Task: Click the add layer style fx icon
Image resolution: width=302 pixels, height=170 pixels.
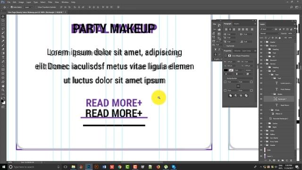Action: tap(270, 161)
